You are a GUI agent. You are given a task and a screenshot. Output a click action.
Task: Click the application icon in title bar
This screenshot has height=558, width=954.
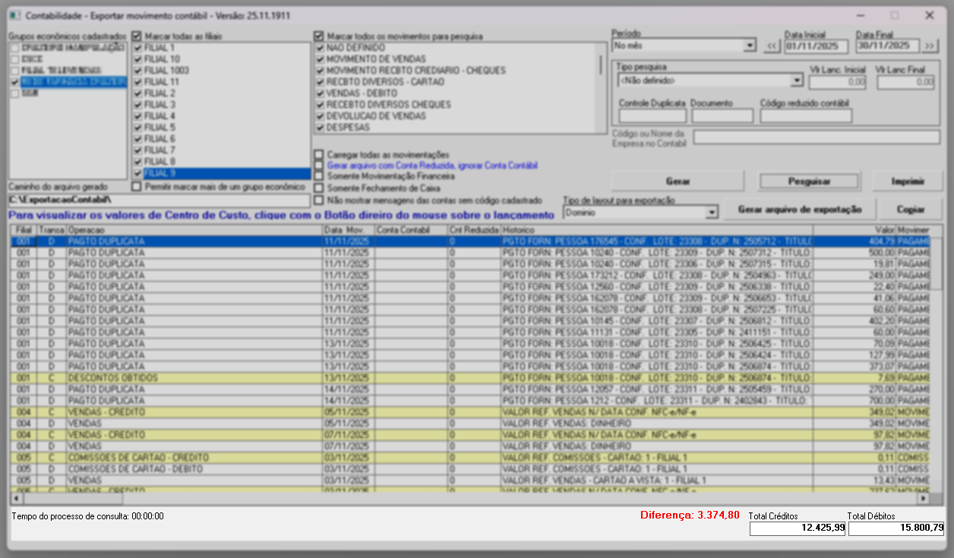click(15, 15)
